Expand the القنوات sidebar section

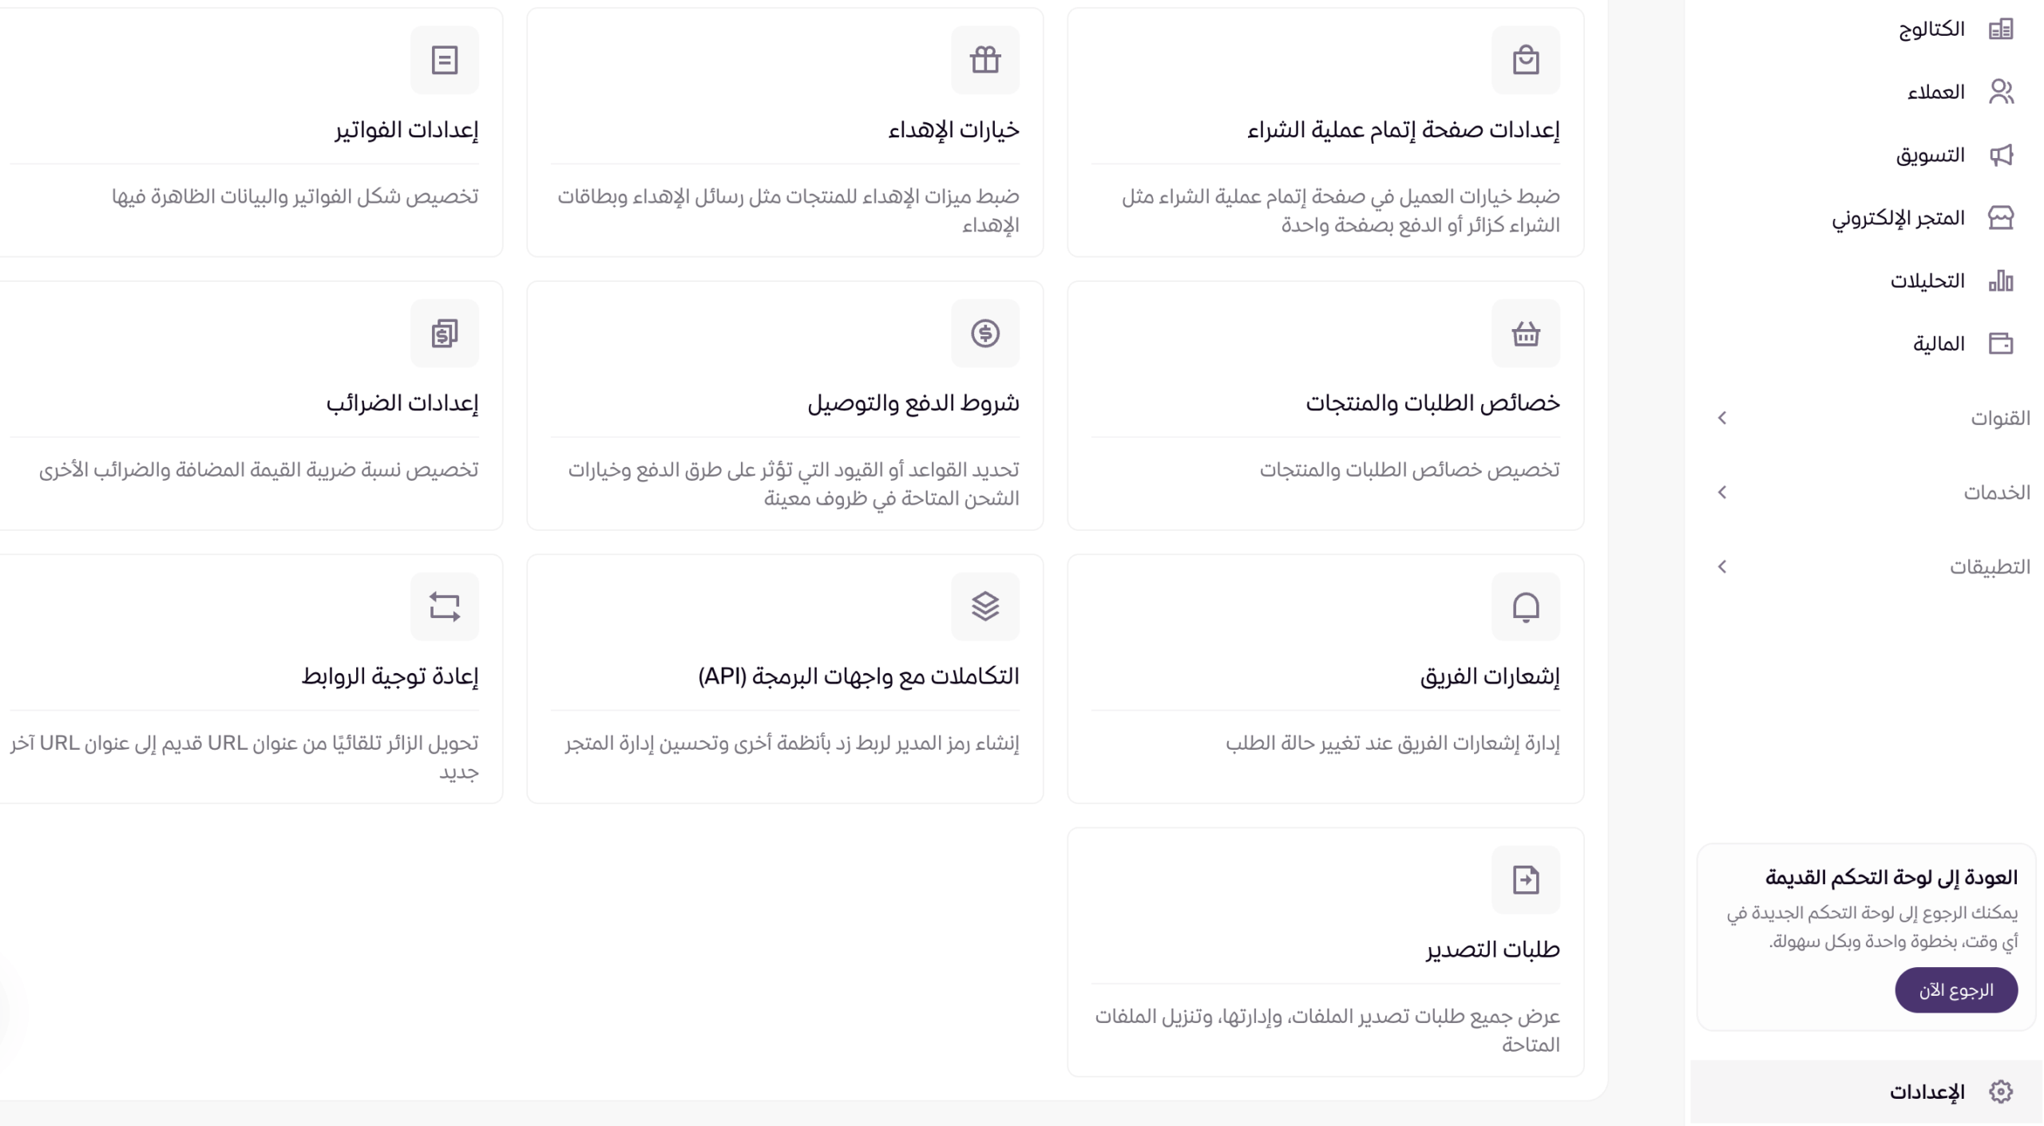tap(1722, 418)
